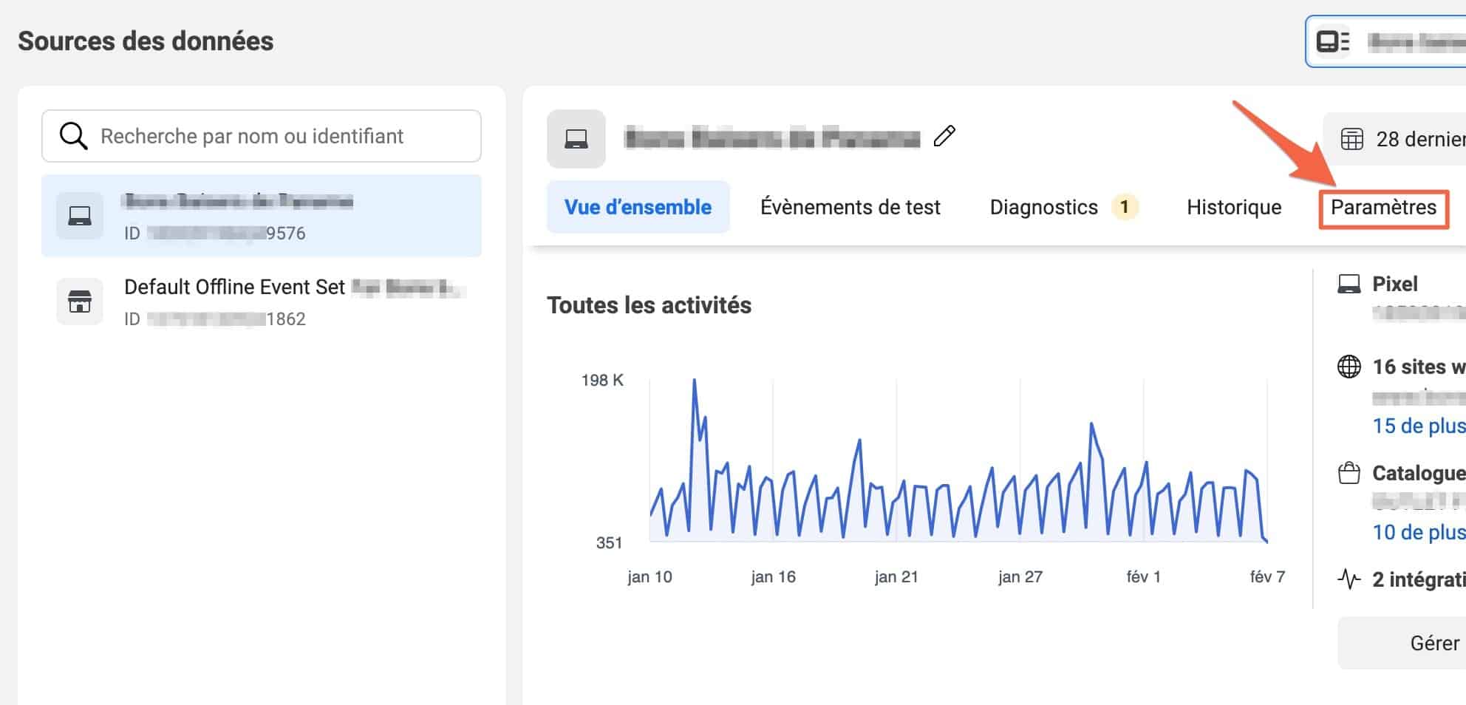Click the store icon of Default Offline Event Set
The height and width of the screenshot is (705, 1466).
click(x=80, y=302)
